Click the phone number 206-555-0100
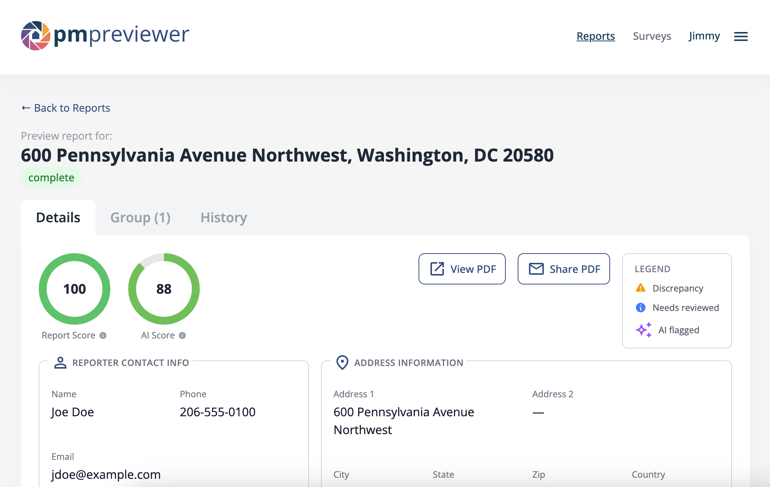This screenshot has width=770, height=487. click(x=218, y=412)
